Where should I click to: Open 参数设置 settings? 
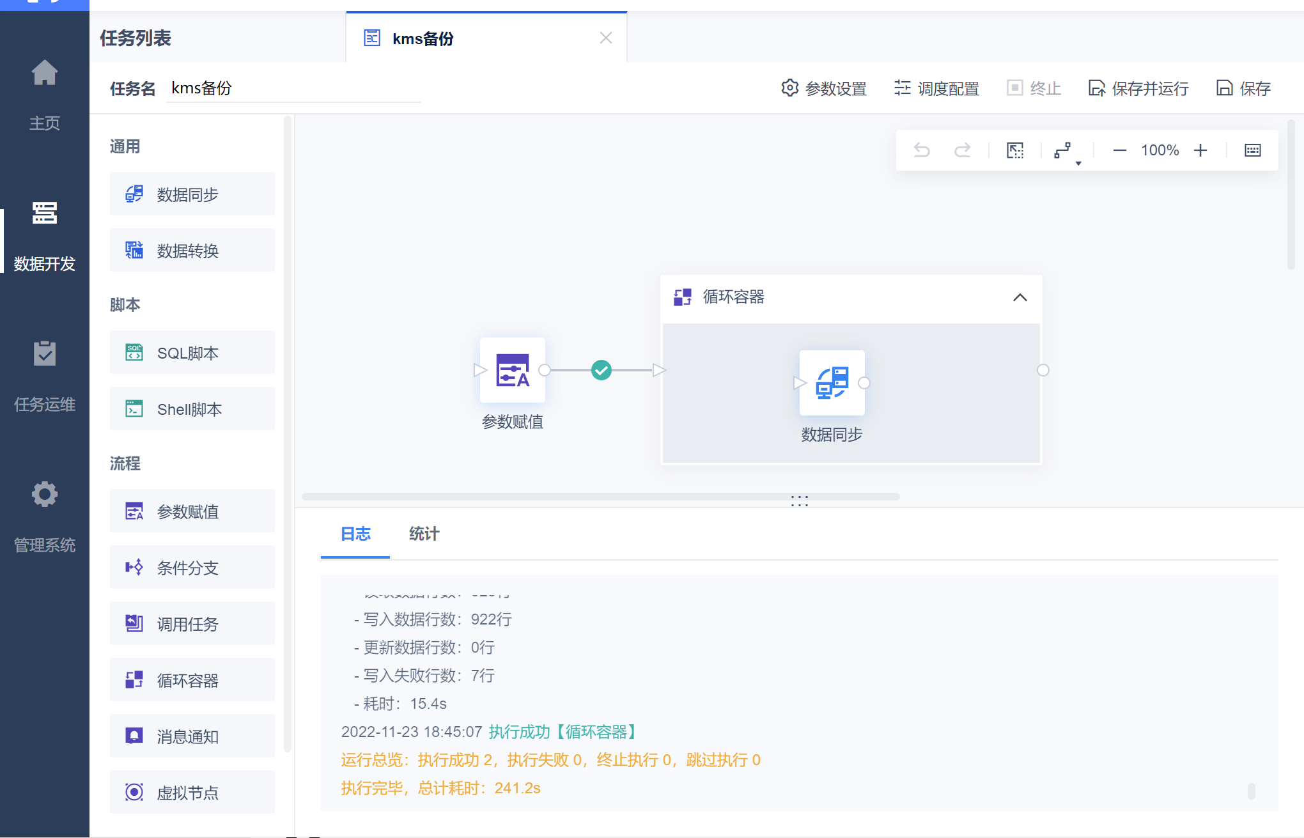click(x=824, y=88)
